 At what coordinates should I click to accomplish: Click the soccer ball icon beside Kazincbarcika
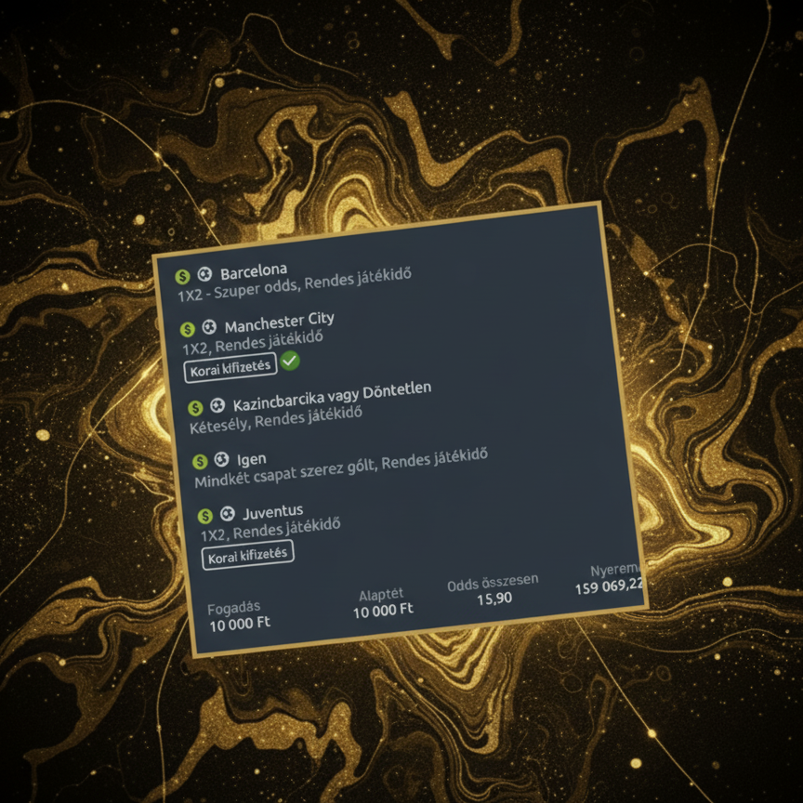(217, 404)
